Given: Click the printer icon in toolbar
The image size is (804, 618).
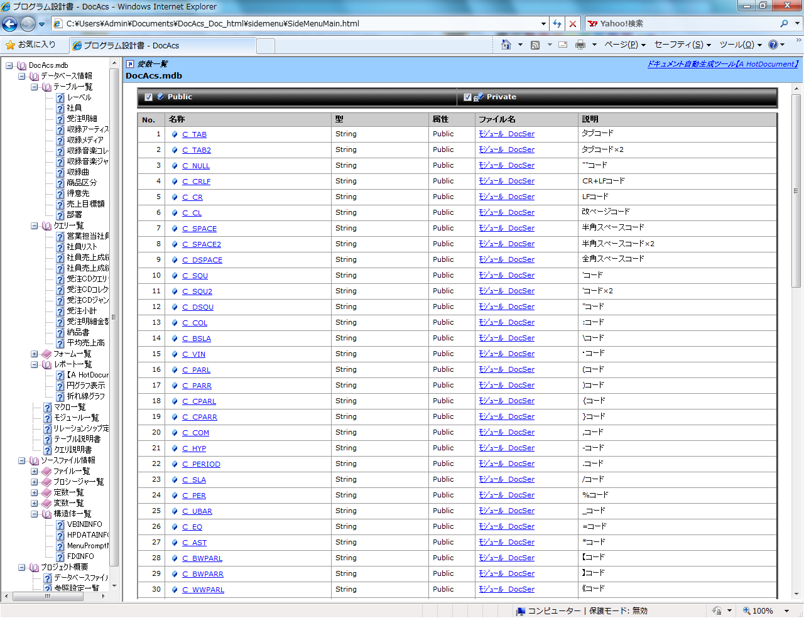Looking at the screenshot, I should coord(580,45).
